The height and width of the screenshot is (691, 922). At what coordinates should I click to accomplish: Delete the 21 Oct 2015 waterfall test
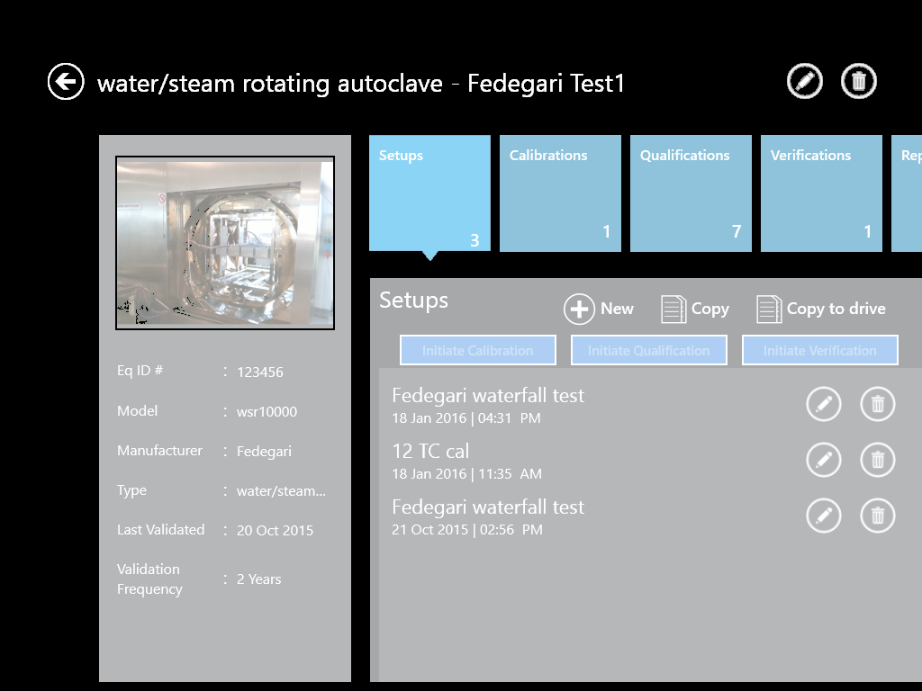[878, 516]
